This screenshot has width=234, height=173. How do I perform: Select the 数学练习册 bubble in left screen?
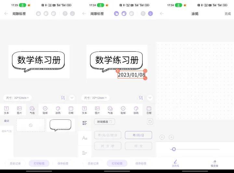[38, 62]
